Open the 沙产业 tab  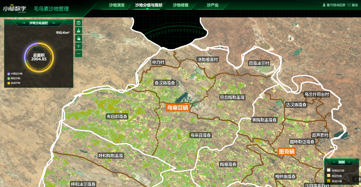(x=213, y=5)
